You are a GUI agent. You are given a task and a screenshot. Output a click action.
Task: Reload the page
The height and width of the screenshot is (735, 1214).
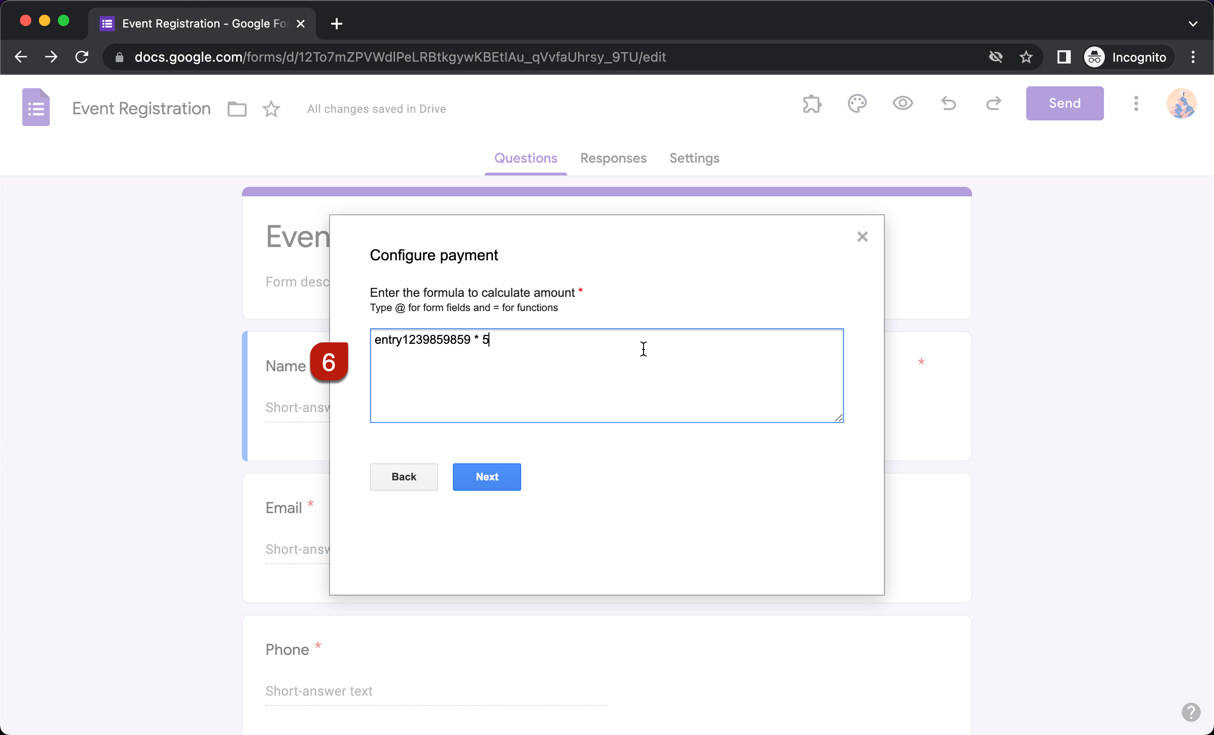[x=82, y=56]
